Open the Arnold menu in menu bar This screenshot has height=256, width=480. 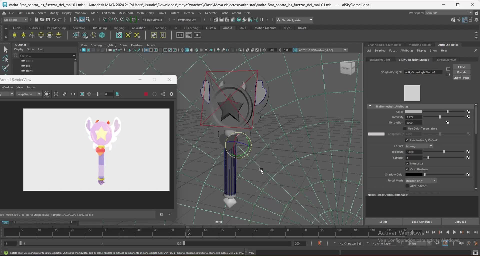click(236, 13)
